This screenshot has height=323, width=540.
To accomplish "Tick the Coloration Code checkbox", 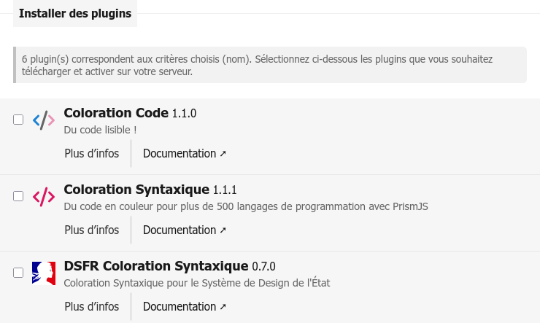I will [18, 120].
